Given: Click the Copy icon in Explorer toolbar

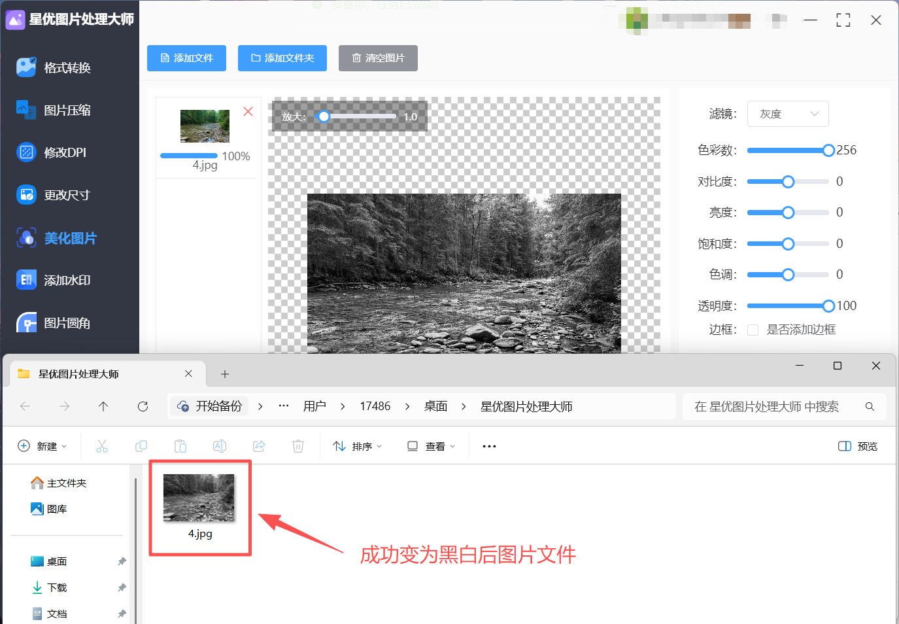Looking at the screenshot, I should point(141,446).
